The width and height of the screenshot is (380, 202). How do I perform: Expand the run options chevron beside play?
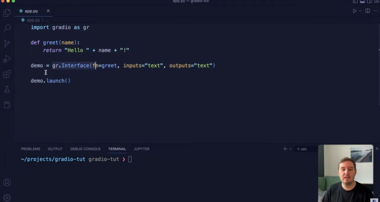pos(360,11)
